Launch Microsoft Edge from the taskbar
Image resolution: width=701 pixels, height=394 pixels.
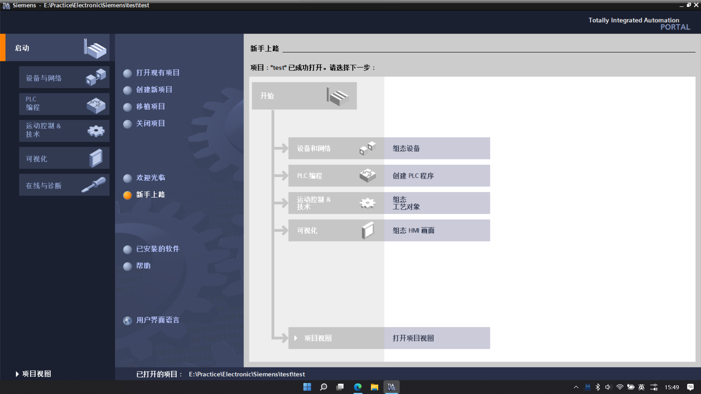(x=358, y=387)
